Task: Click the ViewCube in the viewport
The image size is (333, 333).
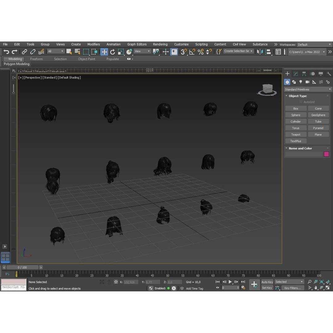Action: (x=267, y=89)
